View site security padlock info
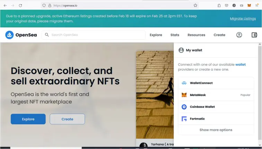The image size is (262, 149). (50, 6)
